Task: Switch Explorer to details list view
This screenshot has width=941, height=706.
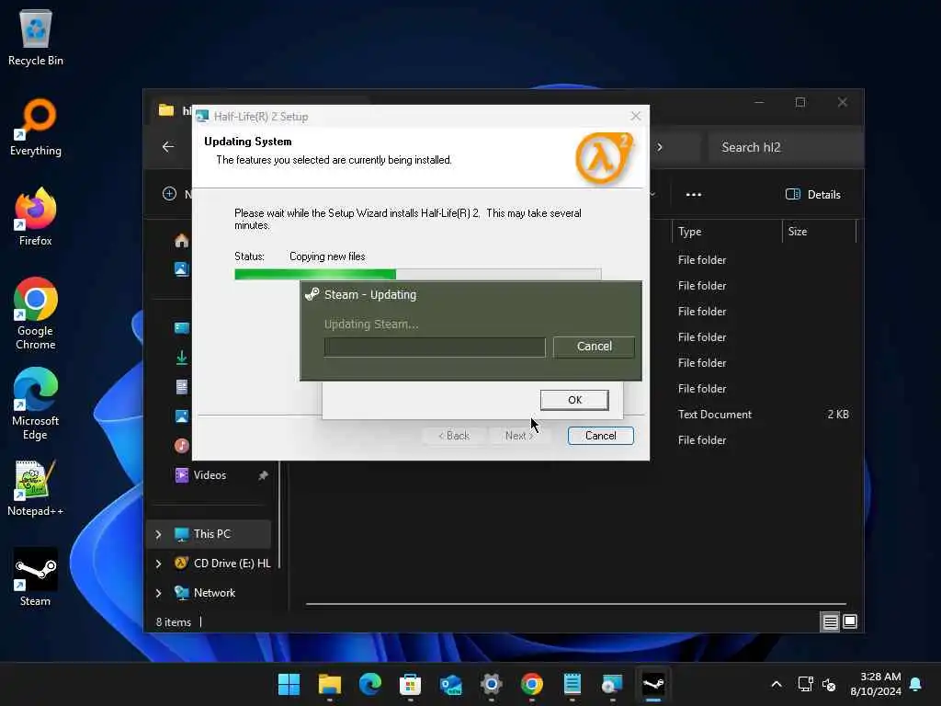Action: [830, 622]
